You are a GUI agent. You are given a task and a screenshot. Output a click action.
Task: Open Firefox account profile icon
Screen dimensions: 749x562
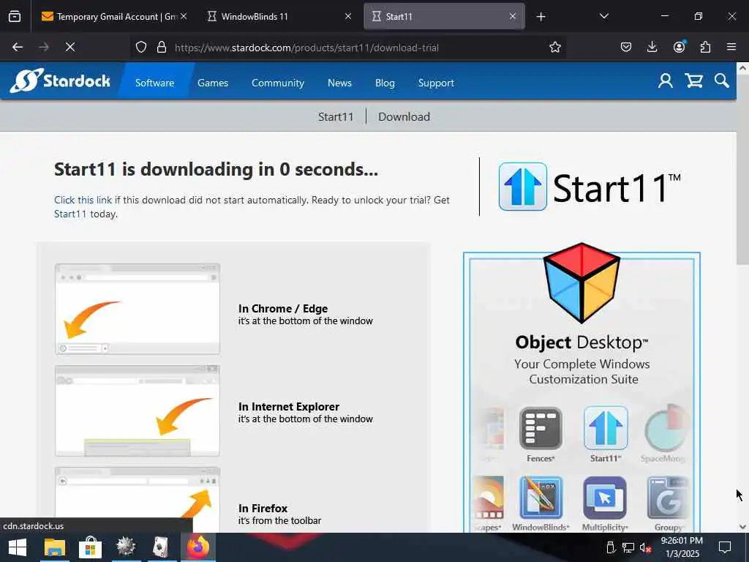(x=679, y=47)
